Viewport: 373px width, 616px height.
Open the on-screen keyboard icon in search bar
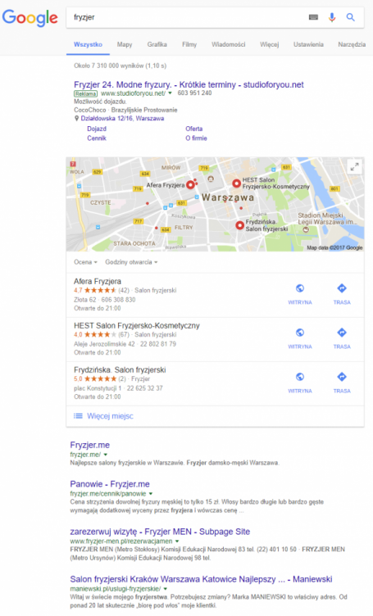point(313,17)
